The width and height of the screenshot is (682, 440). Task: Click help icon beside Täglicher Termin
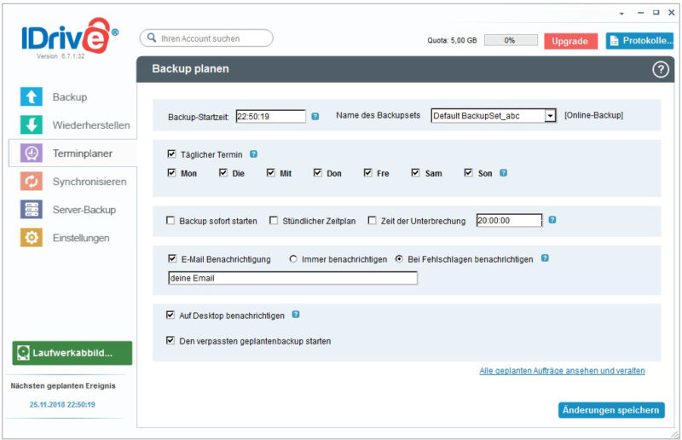tap(253, 154)
